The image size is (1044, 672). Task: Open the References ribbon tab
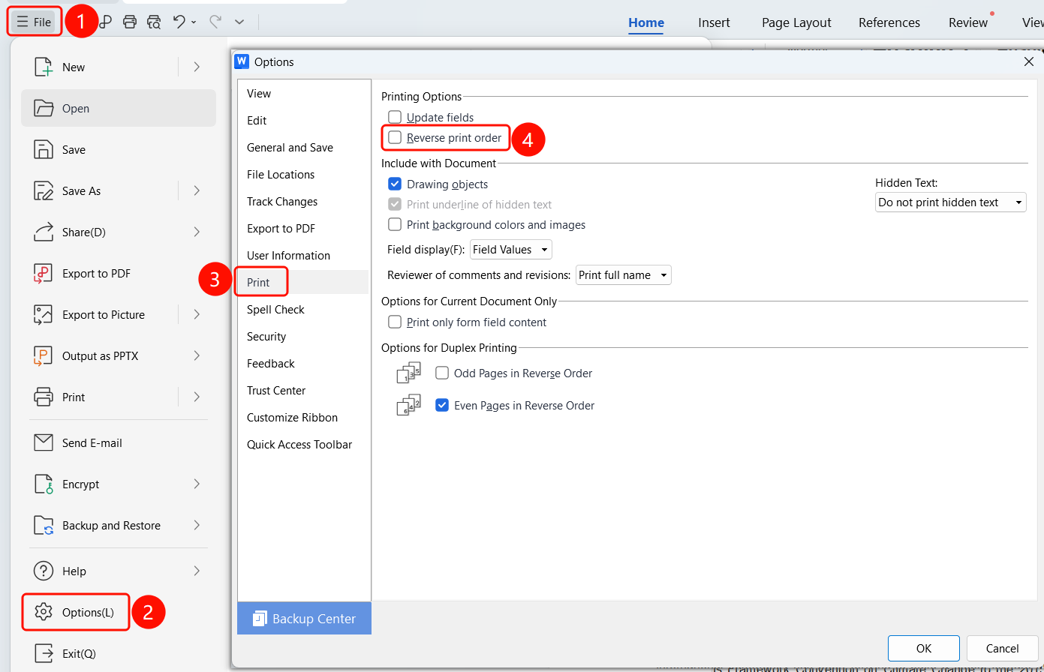889,22
